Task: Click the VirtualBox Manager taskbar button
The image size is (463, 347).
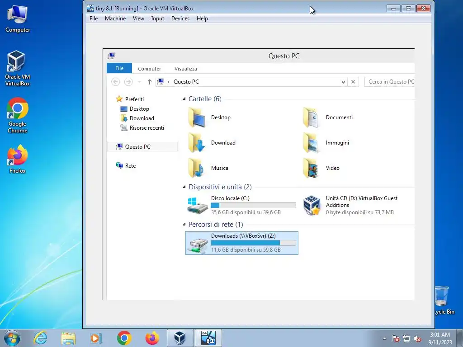Action: pos(180,338)
